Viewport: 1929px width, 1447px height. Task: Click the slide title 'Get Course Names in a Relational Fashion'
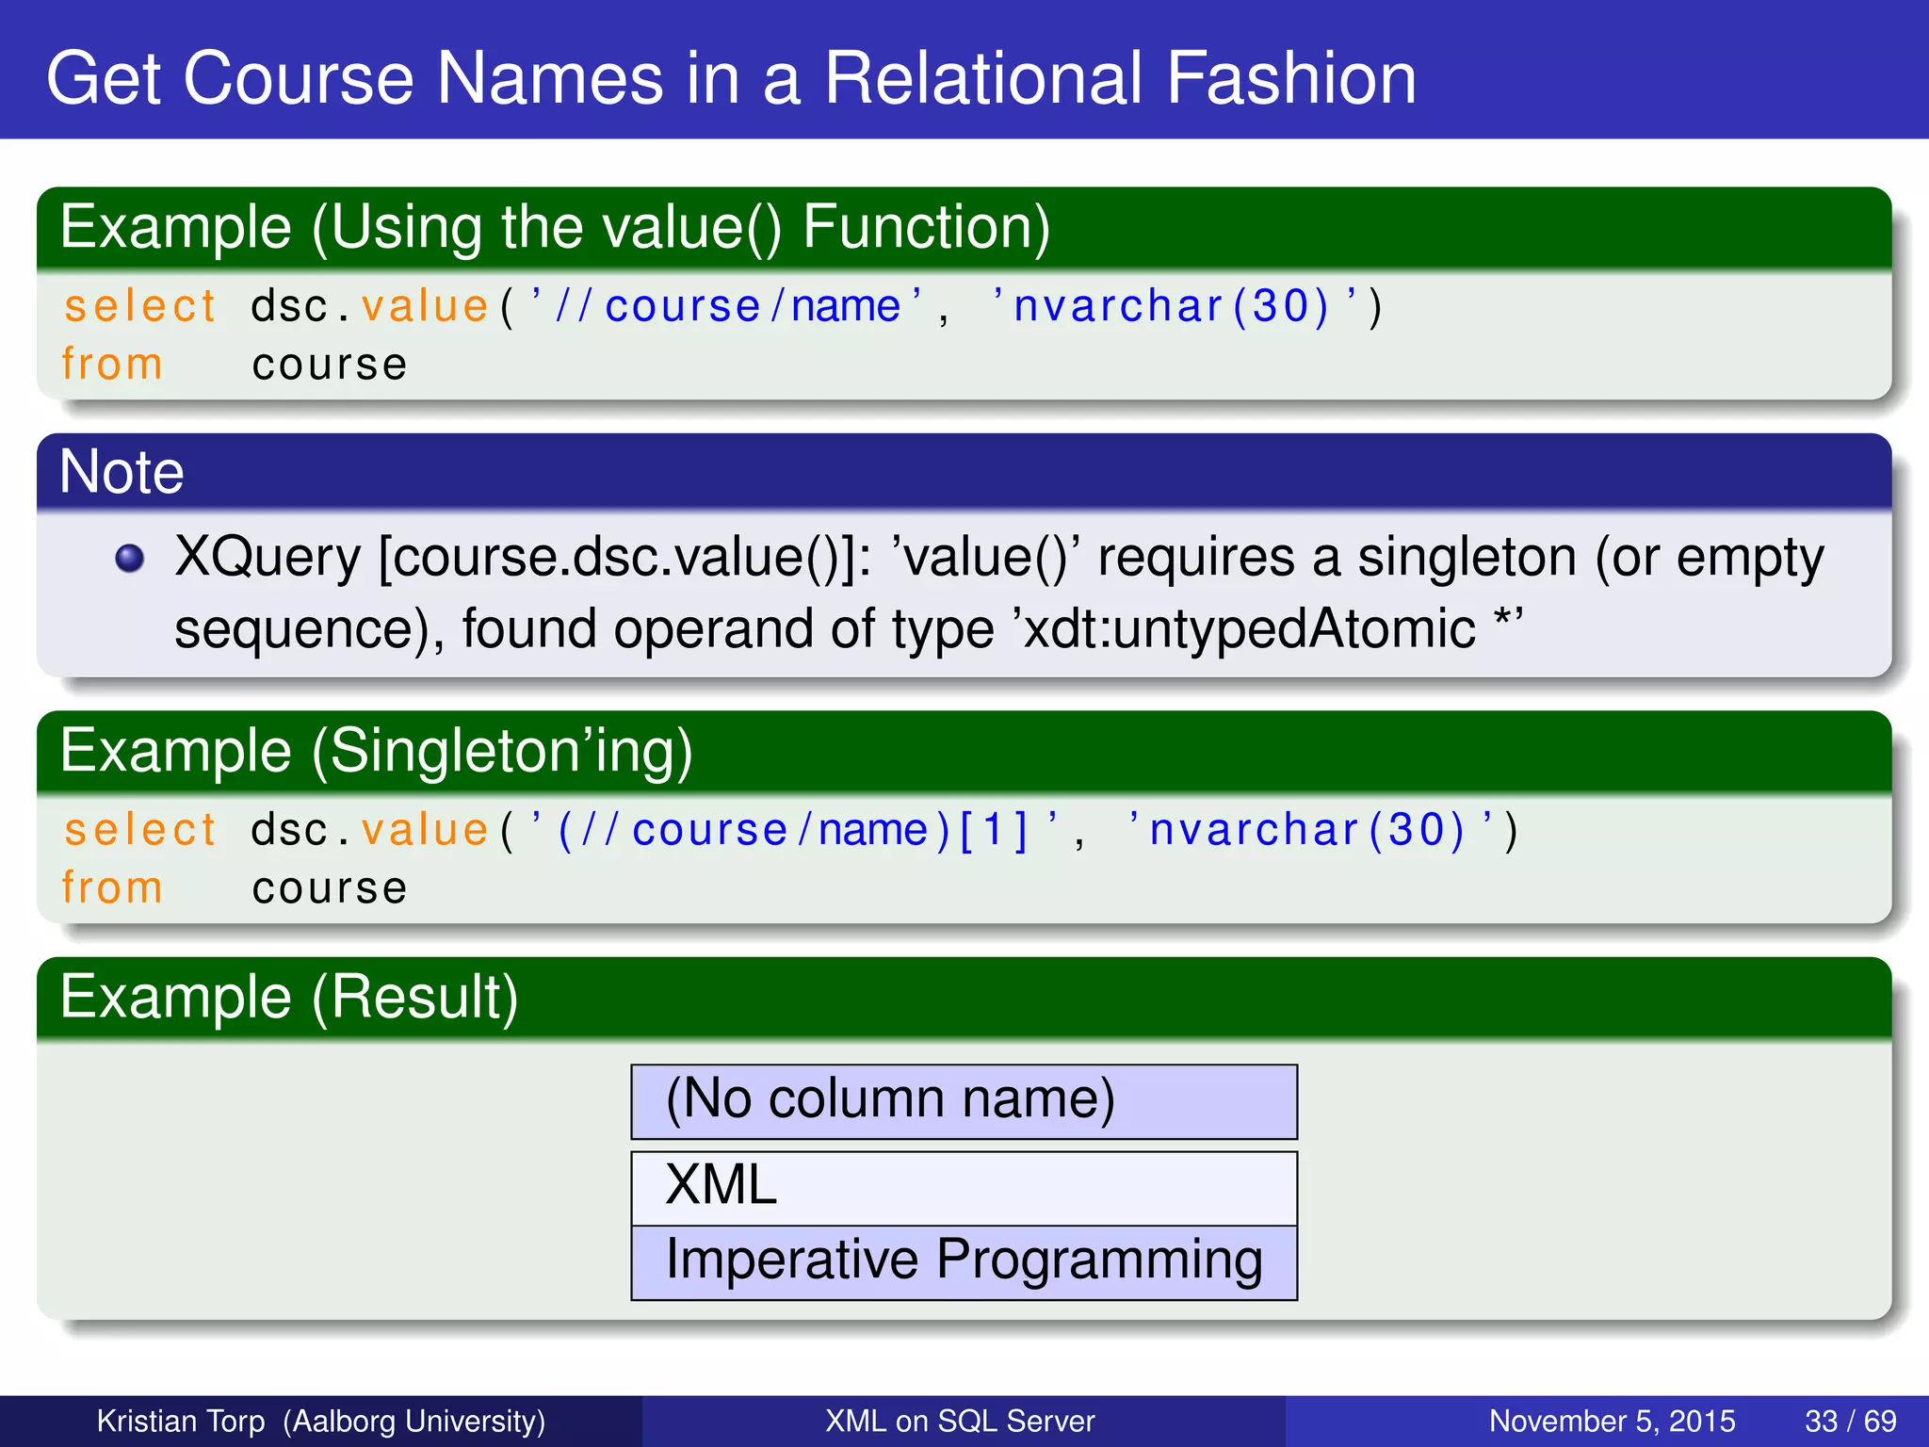tap(731, 78)
